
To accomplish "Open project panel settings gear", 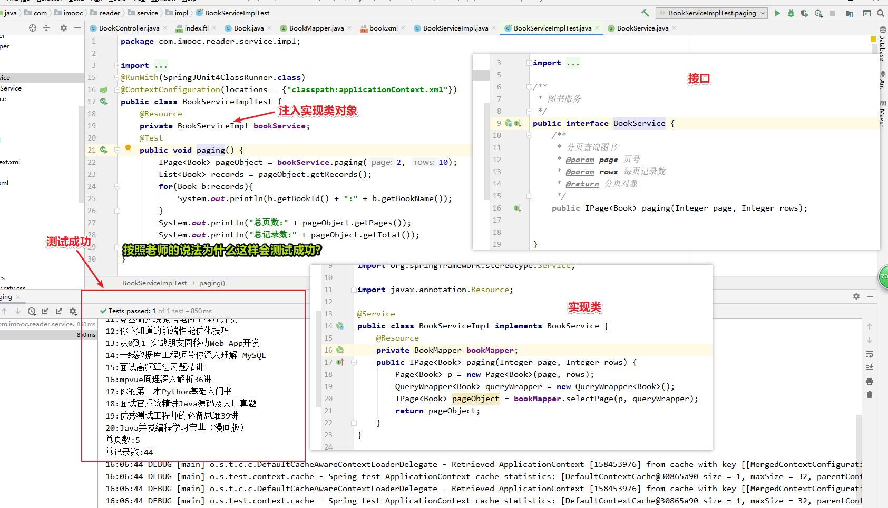I will [x=64, y=28].
